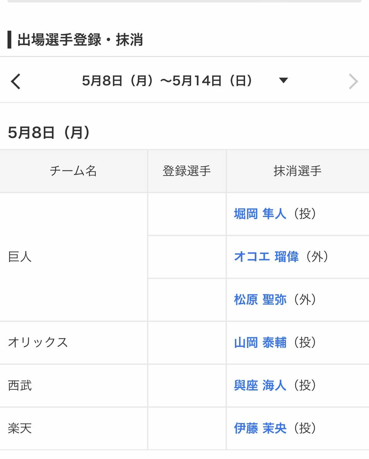
Task: Go to next week with right chevron
Action: 353,81
